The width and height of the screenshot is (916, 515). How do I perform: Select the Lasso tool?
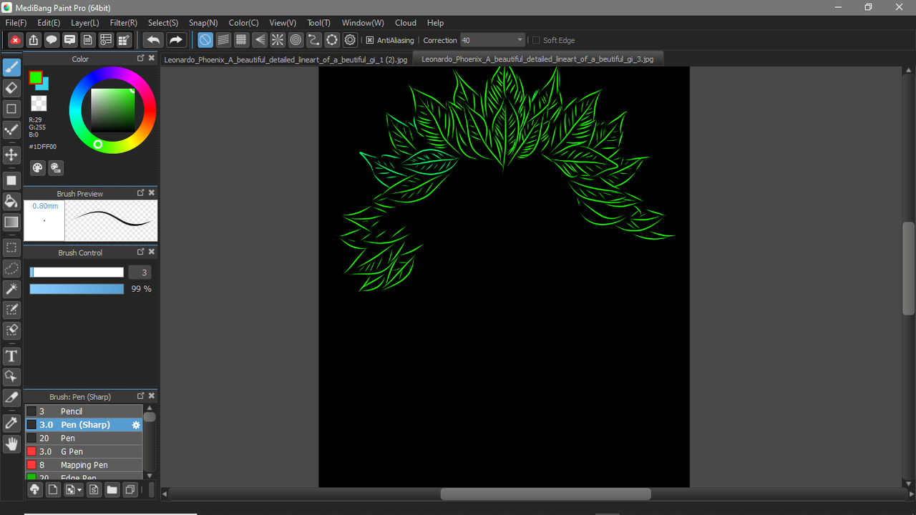click(11, 268)
